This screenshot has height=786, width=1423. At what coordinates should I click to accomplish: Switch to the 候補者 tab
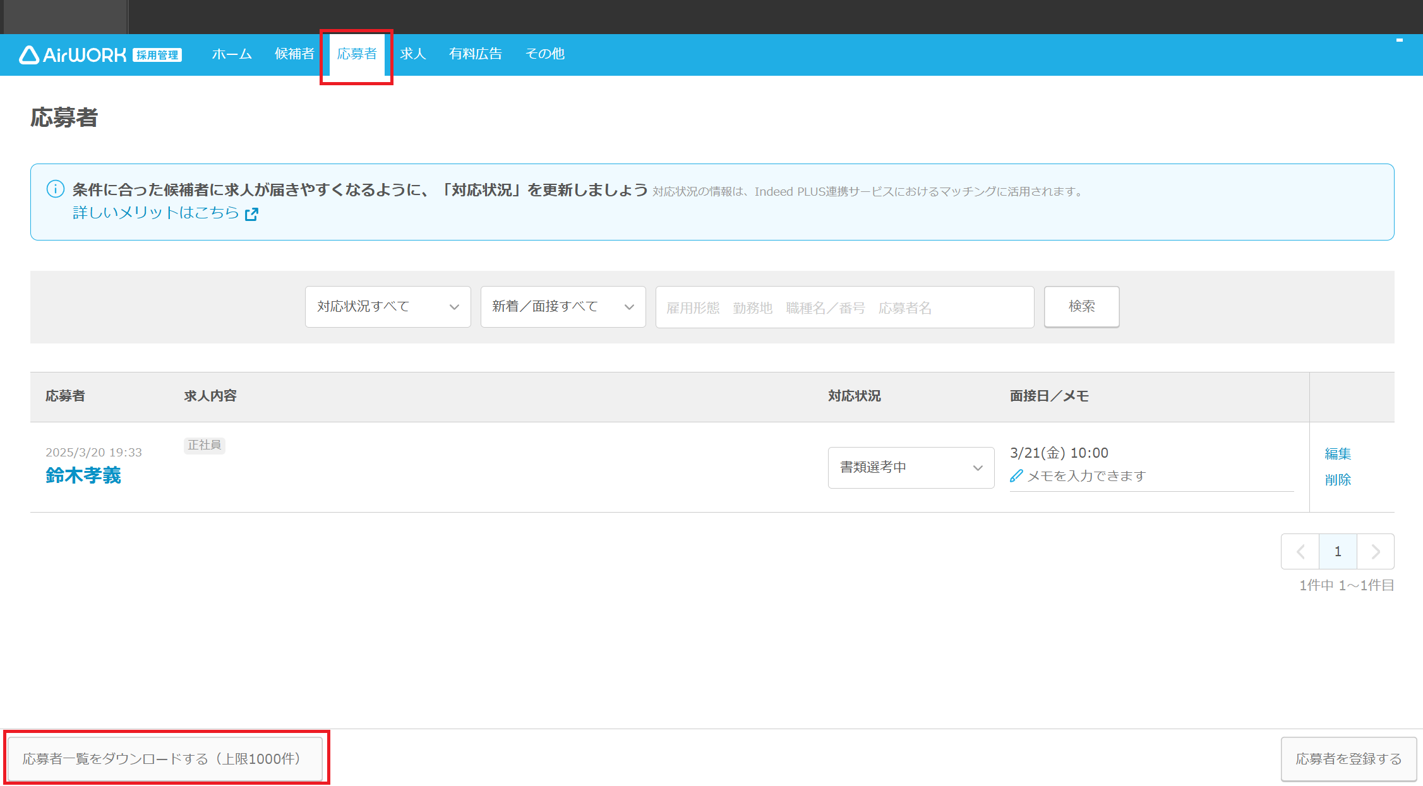pyautogui.click(x=294, y=54)
